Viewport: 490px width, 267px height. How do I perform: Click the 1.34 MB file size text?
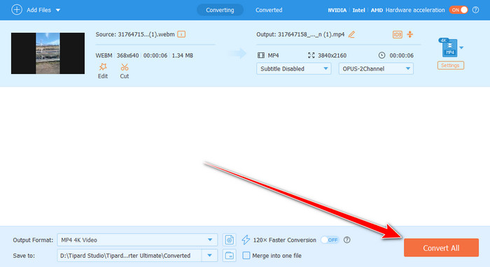(x=183, y=55)
